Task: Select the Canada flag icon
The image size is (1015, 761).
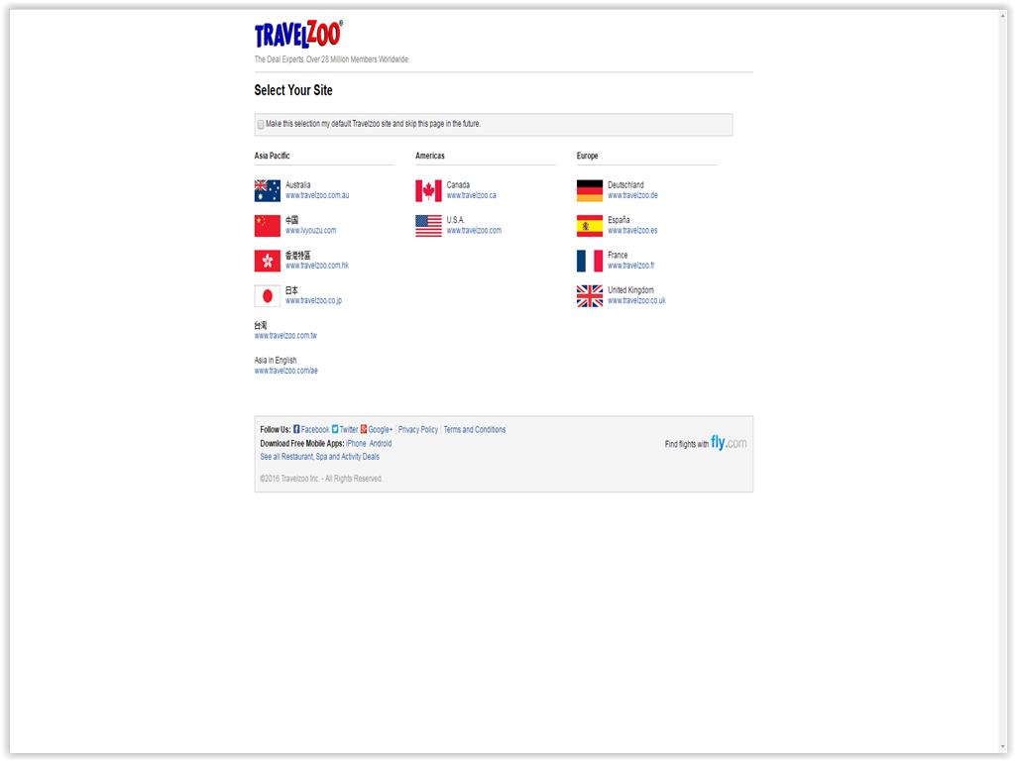Action: click(428, 190)
